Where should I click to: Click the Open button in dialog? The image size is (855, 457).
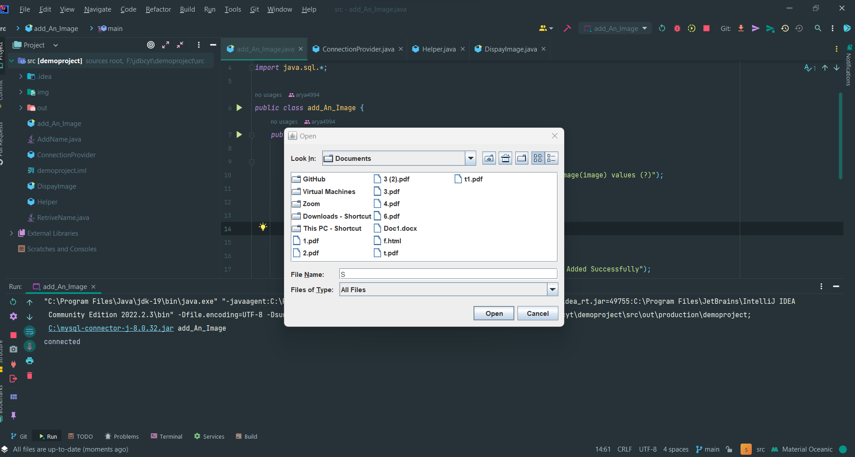coord(494,313)
